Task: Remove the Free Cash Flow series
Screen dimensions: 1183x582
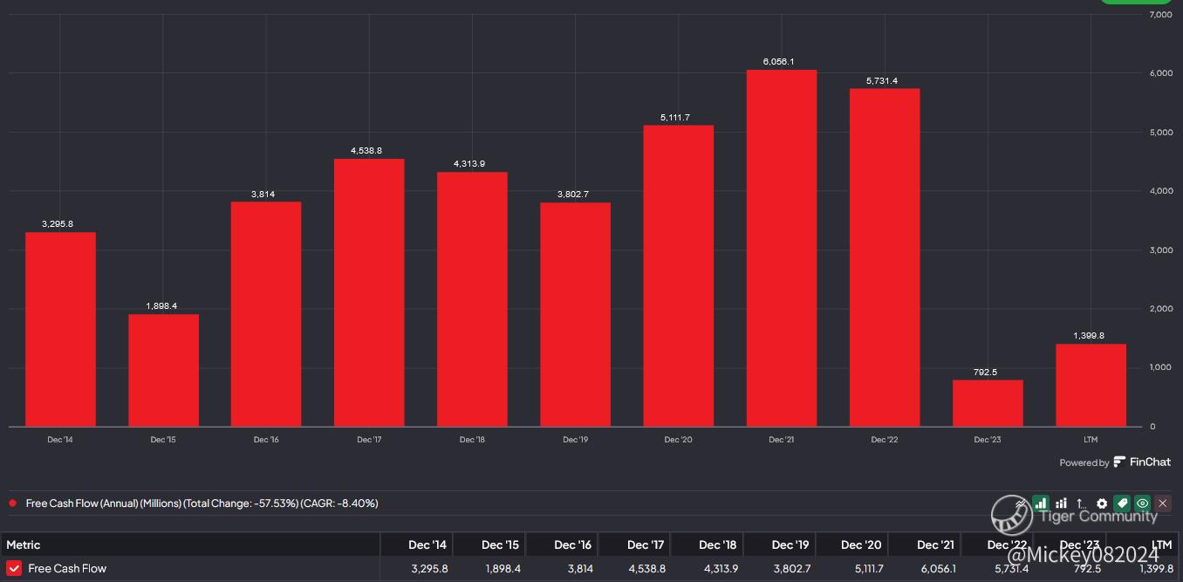Action: pyautogui.click(x=1163, y=503)
